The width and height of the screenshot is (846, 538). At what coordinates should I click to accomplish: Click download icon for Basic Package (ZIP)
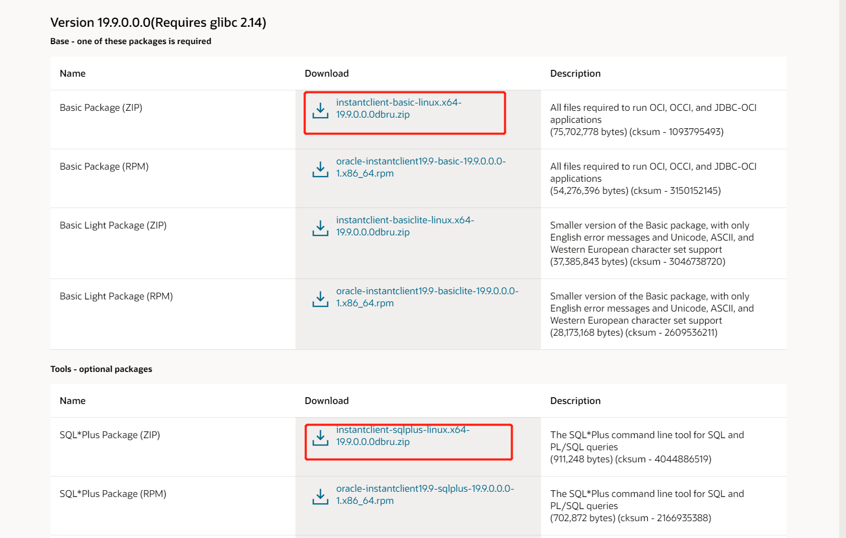(320, 110)
